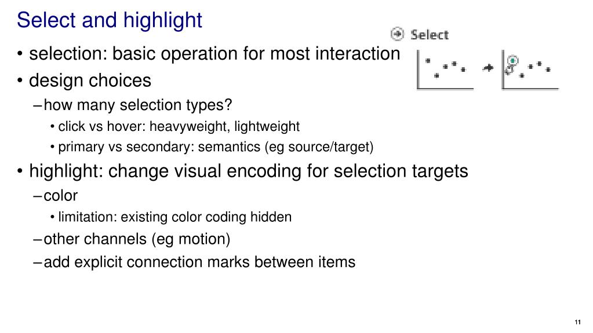Click the "Select and highlight" slide title
The height and width of the screenshot is (333, 593).
click(110, 20)
